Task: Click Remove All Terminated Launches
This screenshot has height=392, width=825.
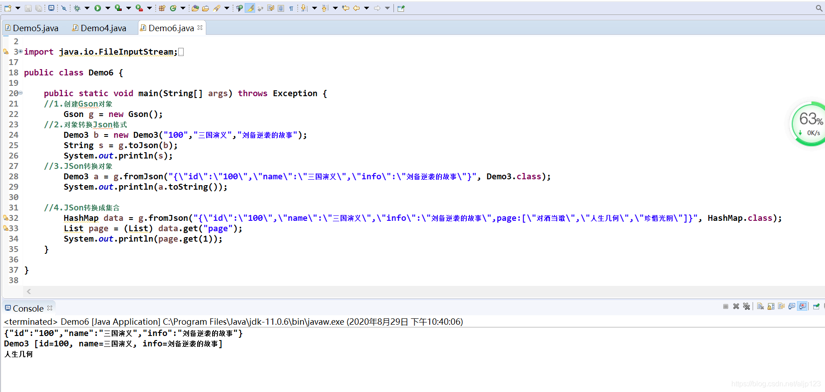Action: click(746, 306)
